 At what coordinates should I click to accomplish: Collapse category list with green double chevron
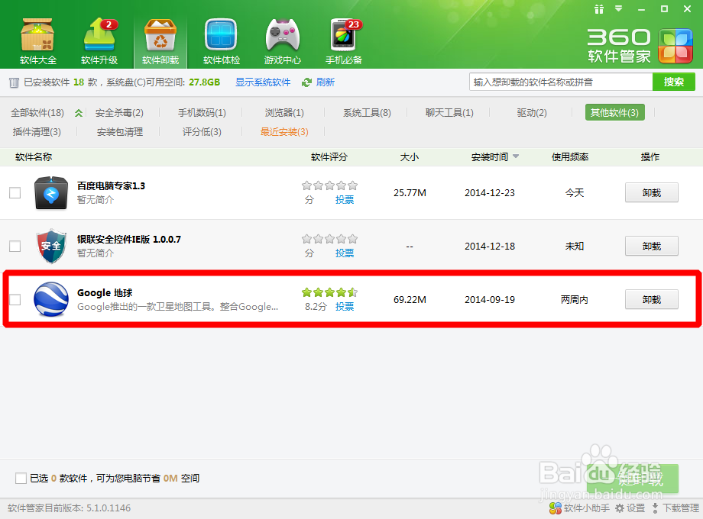pyautogui.click(x=79, y=113)
